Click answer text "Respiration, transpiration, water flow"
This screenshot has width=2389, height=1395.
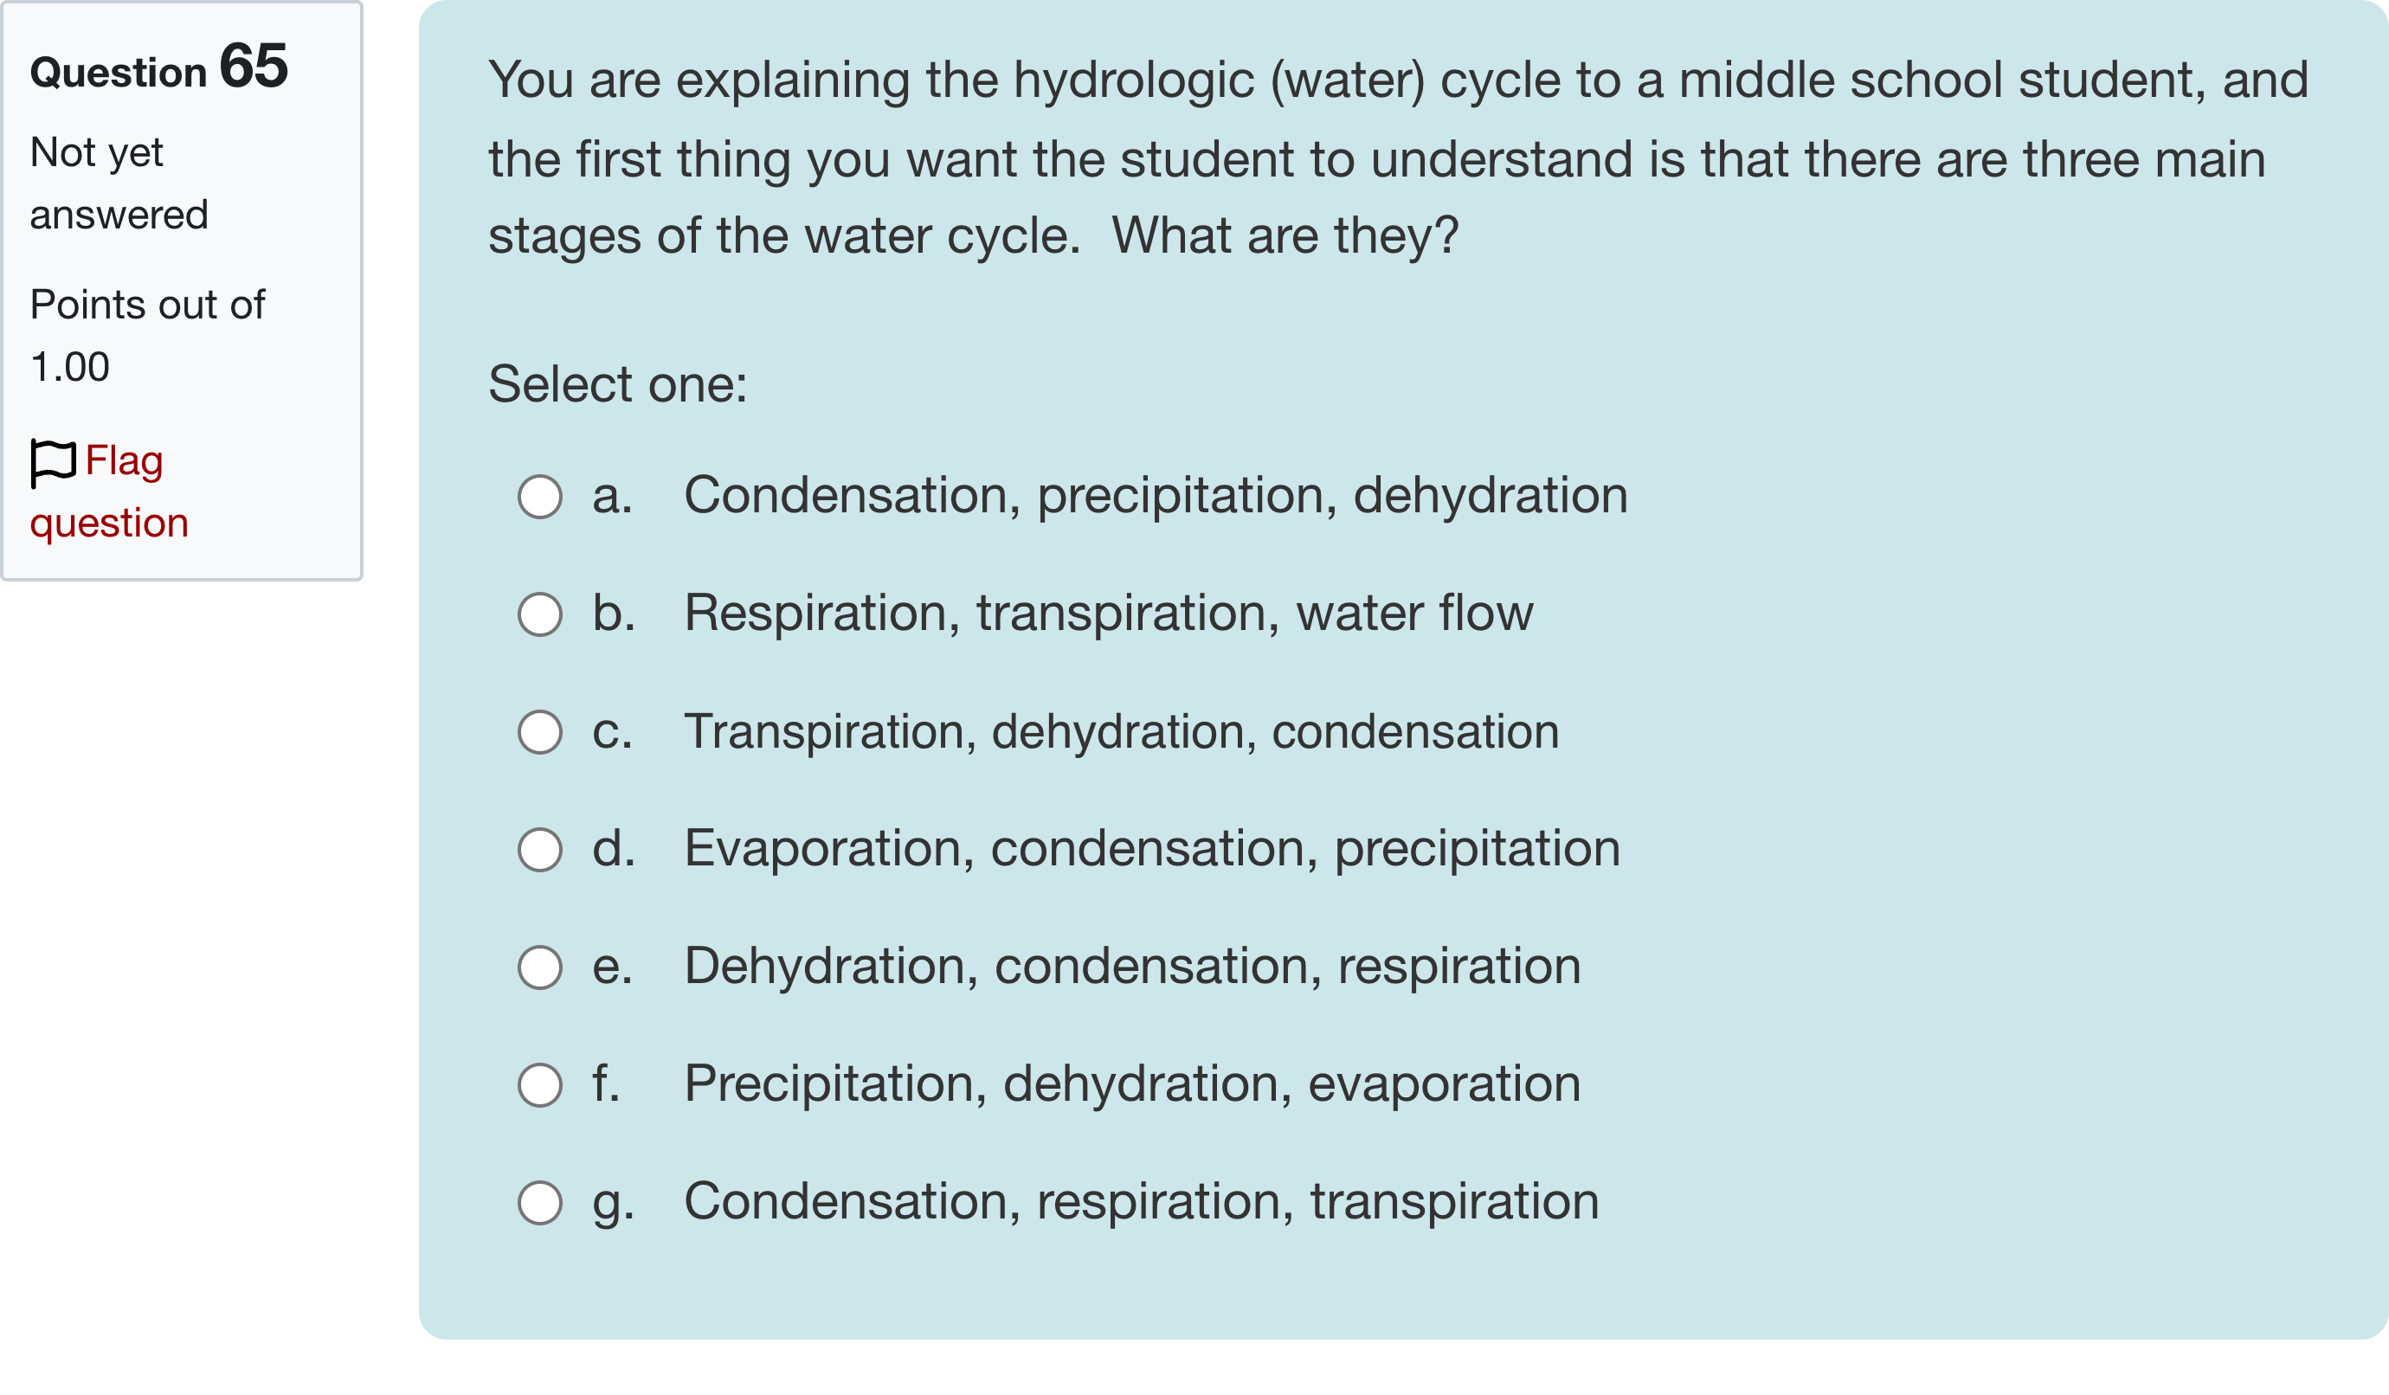pyautogui.click(x=1108, y=614)
